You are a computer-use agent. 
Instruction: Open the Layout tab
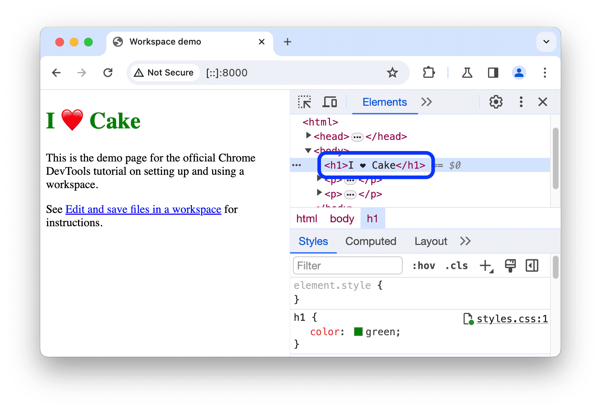pyautogui.click(x=430, y=241)
